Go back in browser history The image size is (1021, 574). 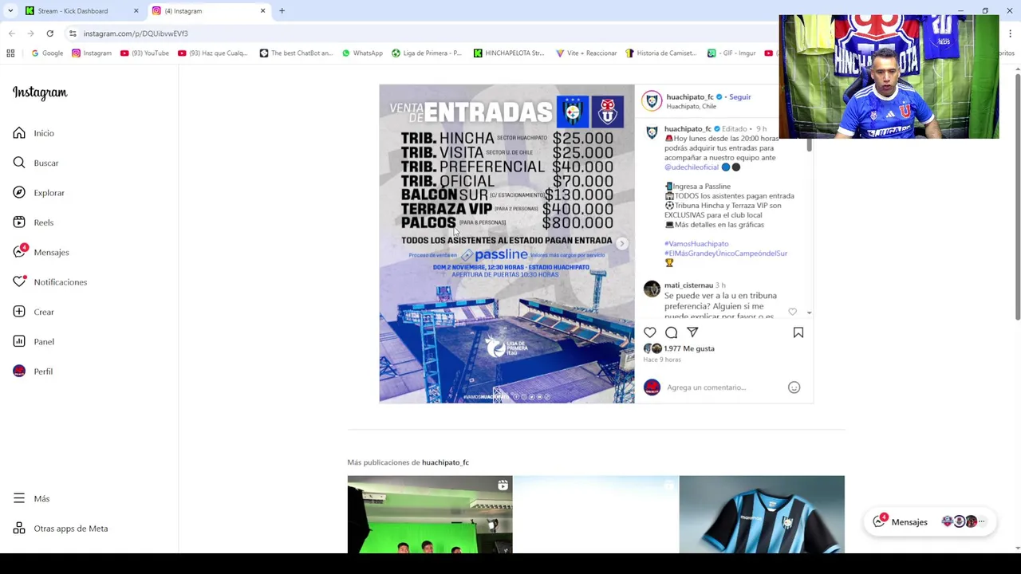[x=11, y=33]
